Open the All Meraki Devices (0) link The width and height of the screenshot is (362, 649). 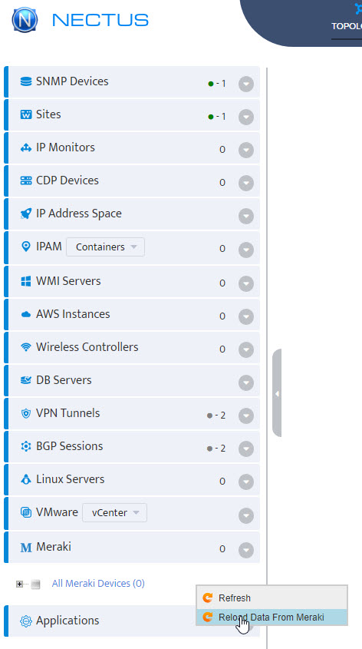pos(98,584)
